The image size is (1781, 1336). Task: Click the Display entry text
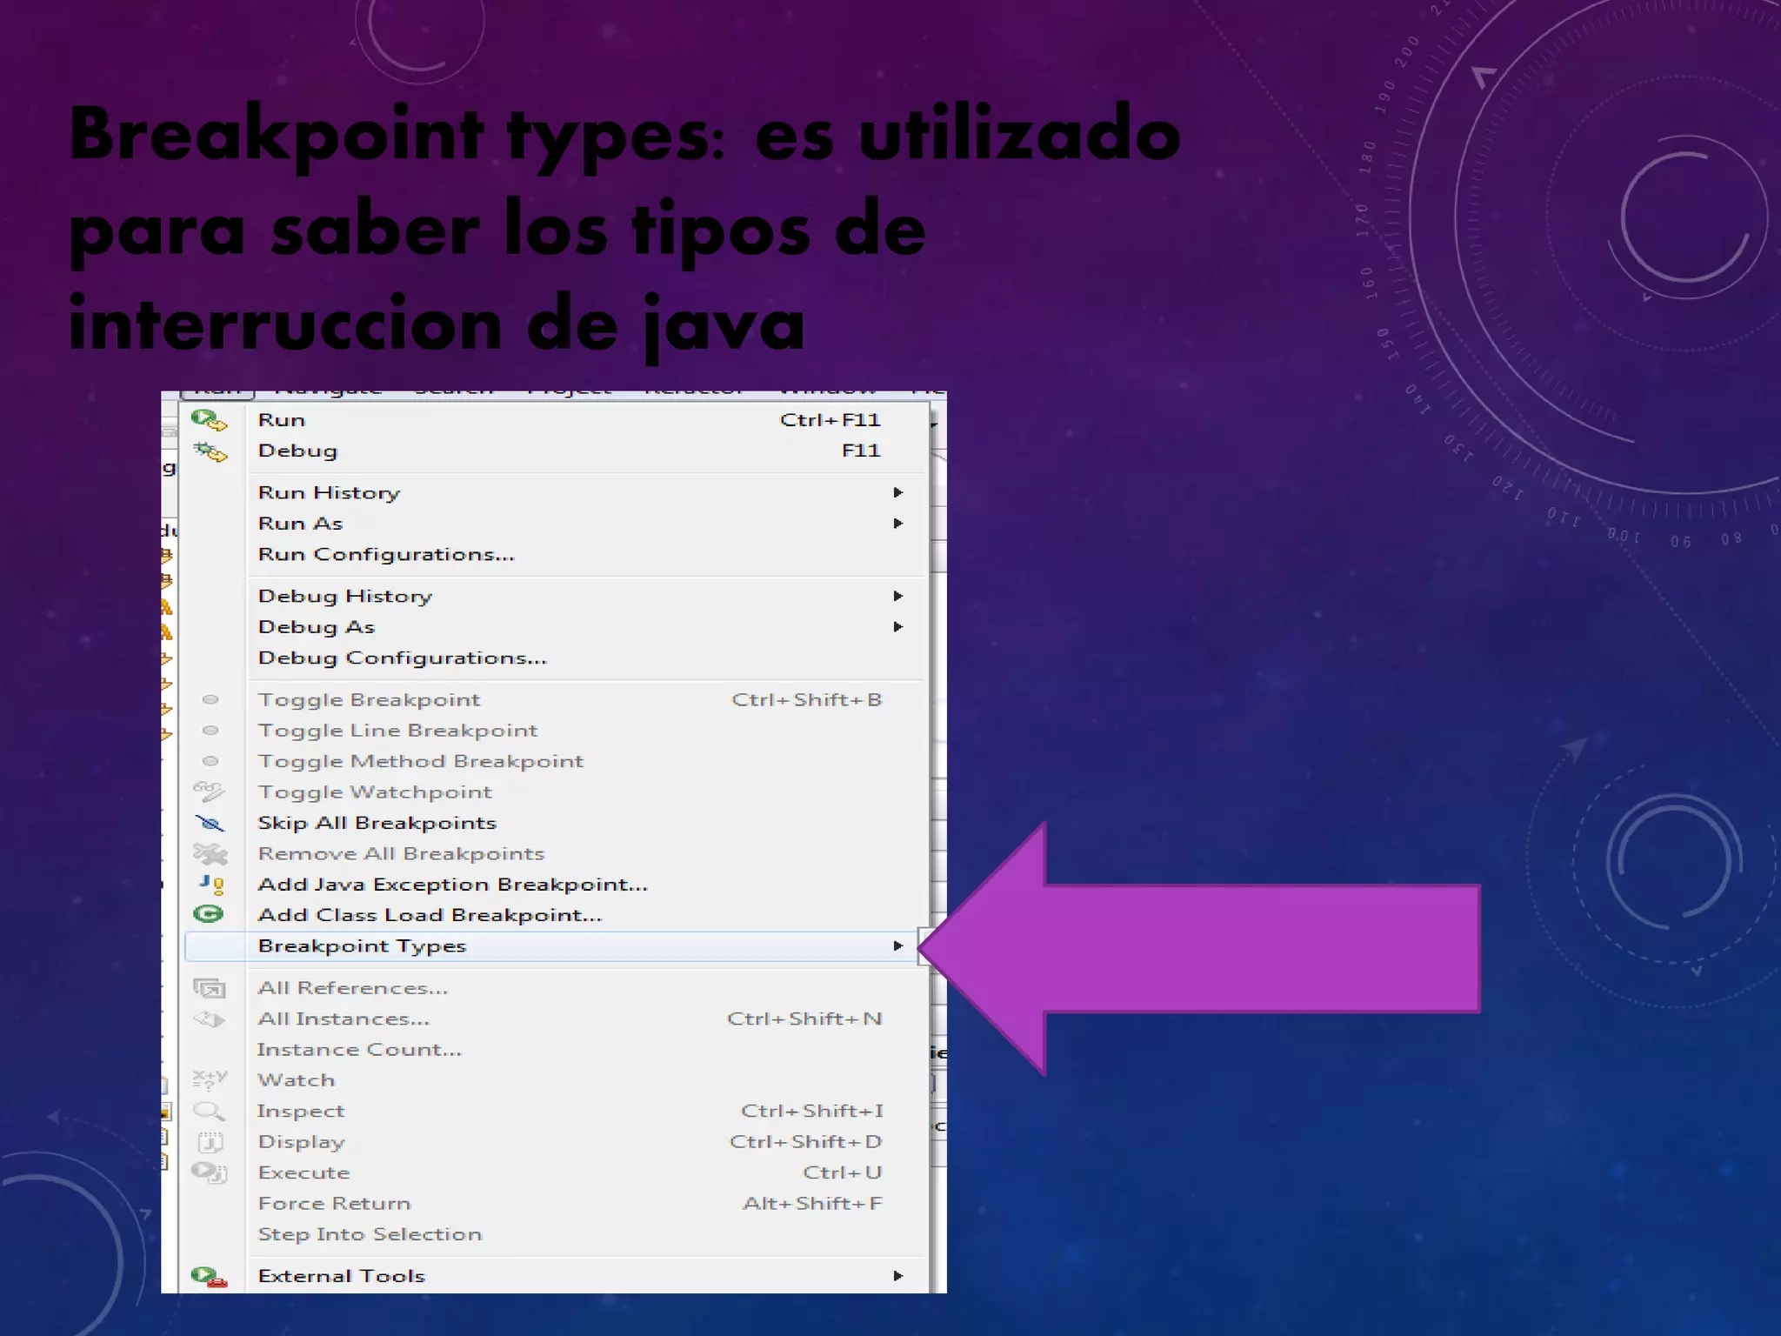click(301, 1142)
